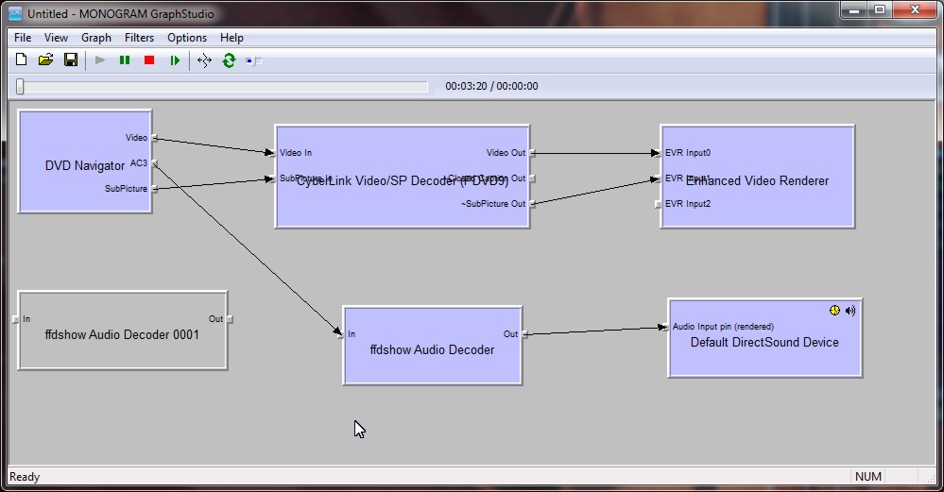Open the Help menu
This screenshot has width=944, height=492.
pos(232,37)
